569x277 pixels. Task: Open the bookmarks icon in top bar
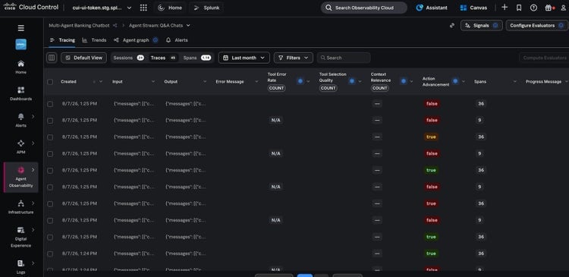click(519, 8)
